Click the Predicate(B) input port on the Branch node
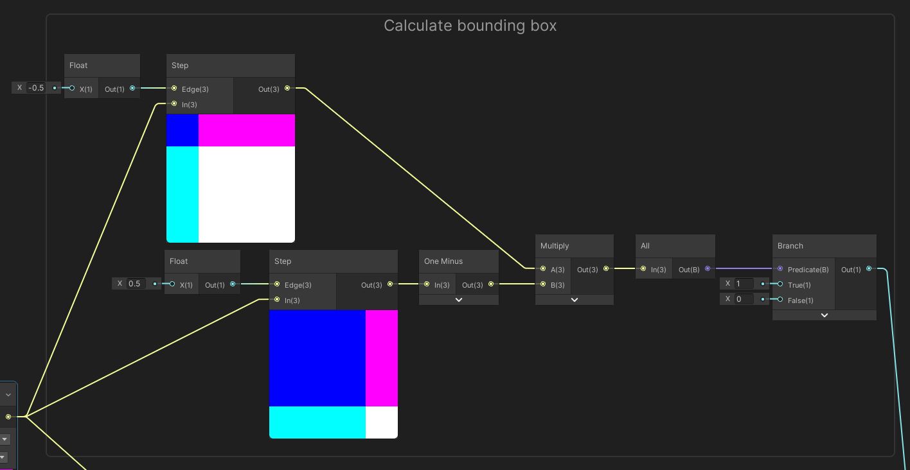Viewport: 910px width, 470px height. pyautogui.click(x=780, y=269)
